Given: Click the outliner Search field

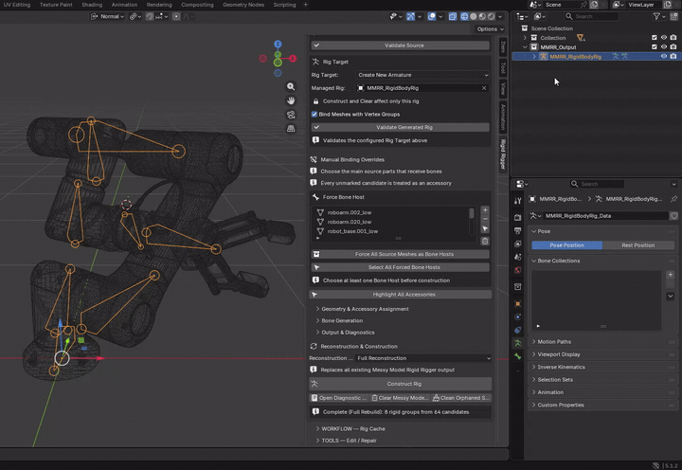Looking at the screenshot, I should [591, 16].
